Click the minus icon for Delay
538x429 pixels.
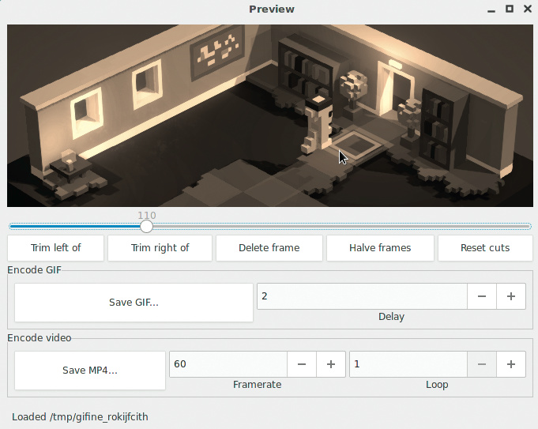[x=482, y=296]
